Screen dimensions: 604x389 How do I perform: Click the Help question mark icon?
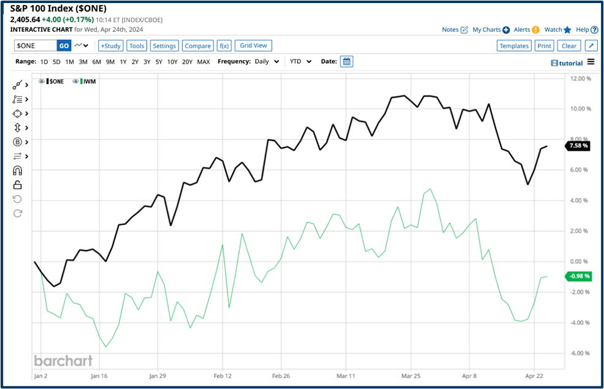[595, 29]
